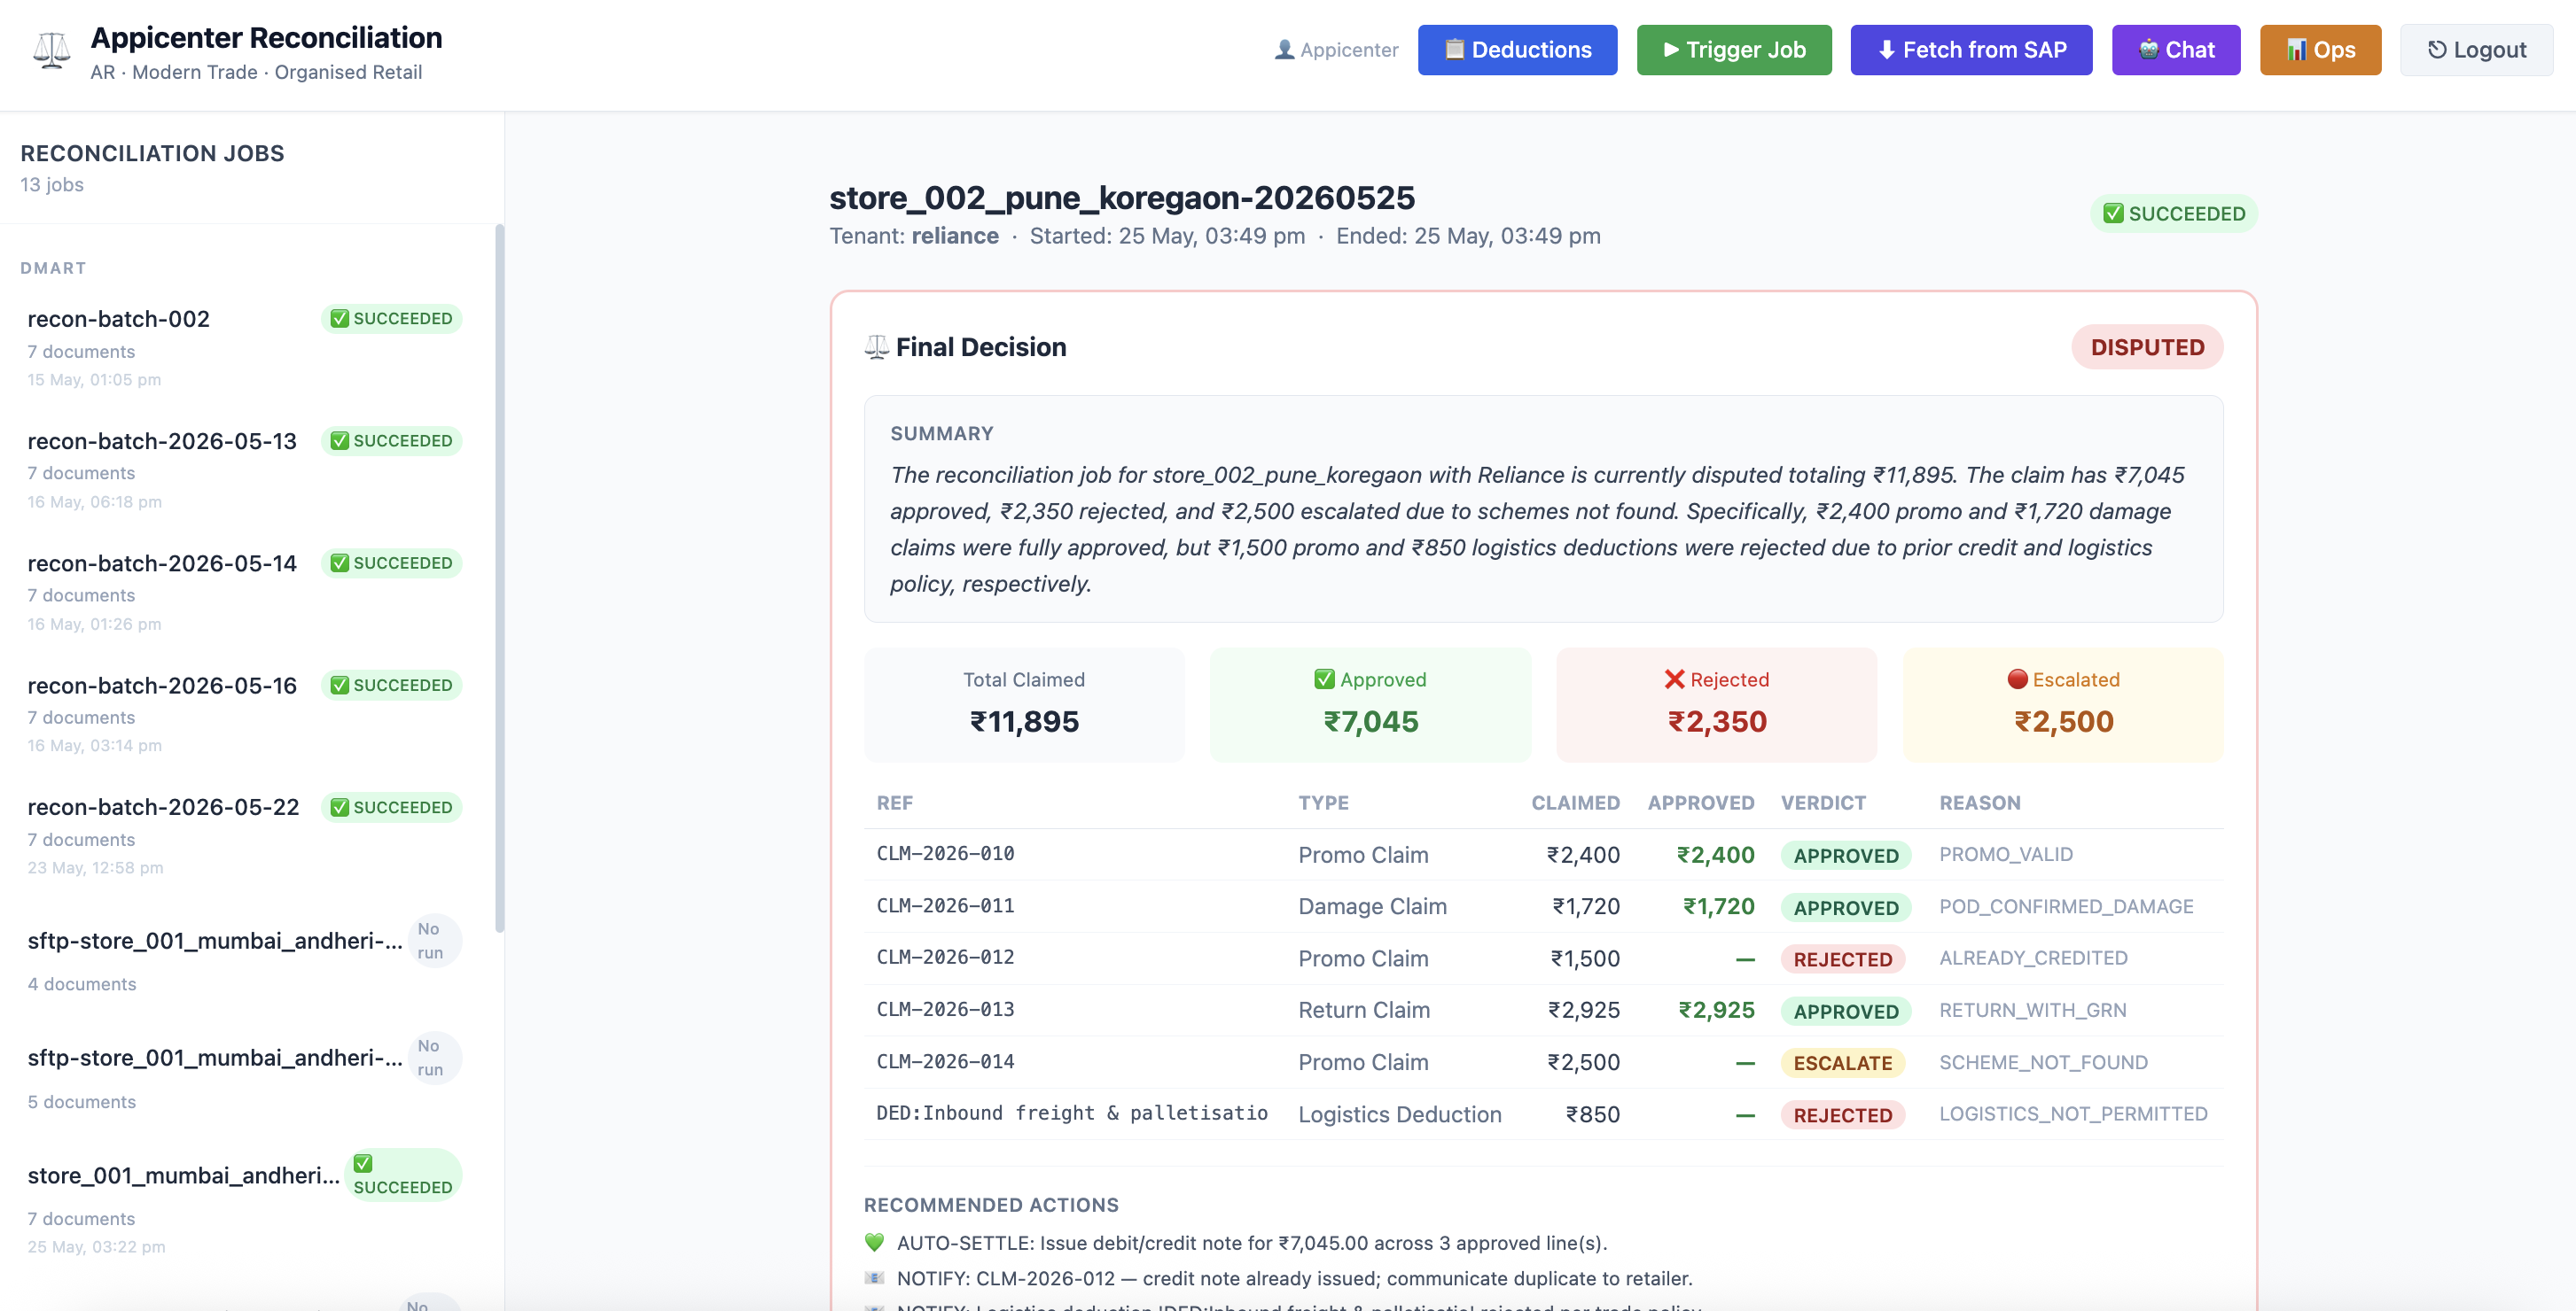Select the CLM-2026-012 reference
The image size is (2576, 1311).
(x=945, y=958)
